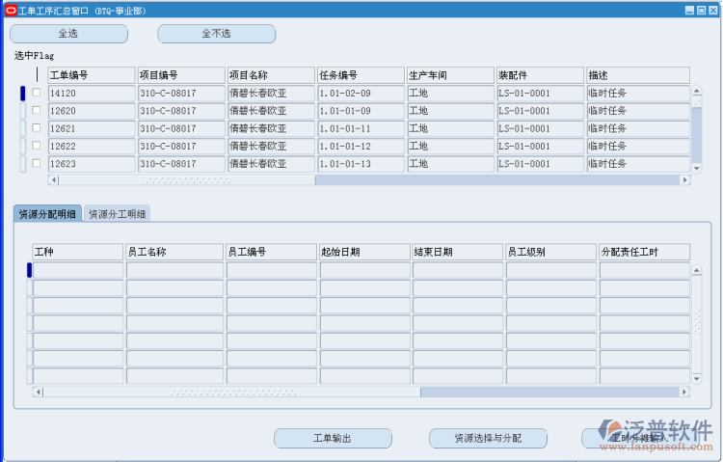Viewport: 723px width, 462px height.
Task: Maximize the 工单工序汇总窗口 window
Action: (702, 10)
